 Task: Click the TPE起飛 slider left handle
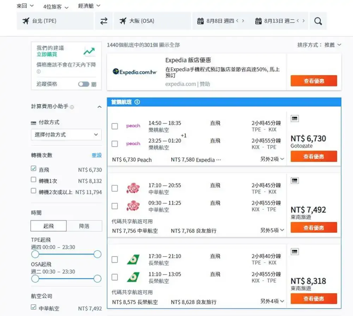tap(35, 254)
